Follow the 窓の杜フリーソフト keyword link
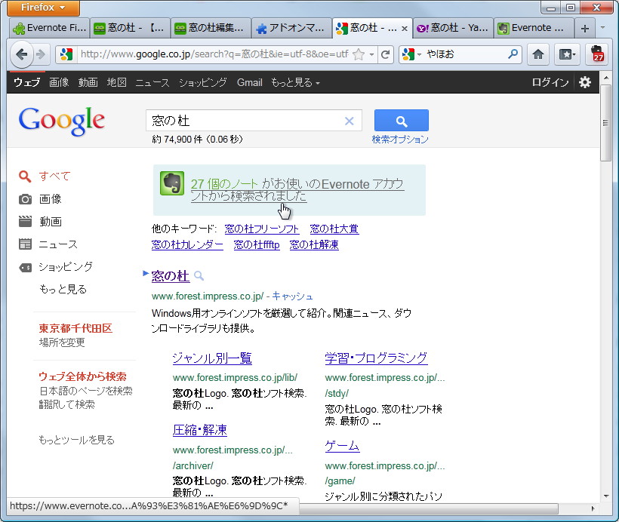Screen dimensions: 619x522 click(x=262, y=228)
